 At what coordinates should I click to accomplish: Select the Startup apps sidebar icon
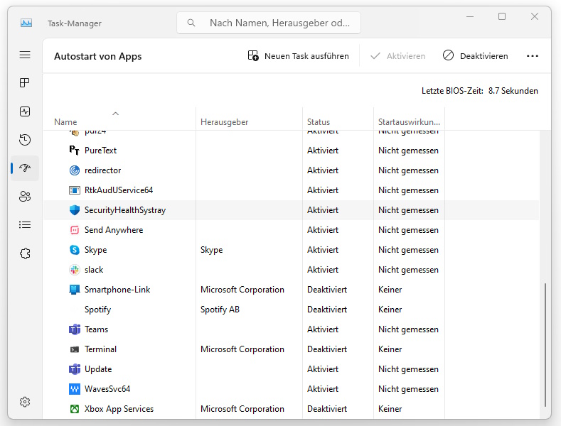pyautogui.click(x=25, y=168)
